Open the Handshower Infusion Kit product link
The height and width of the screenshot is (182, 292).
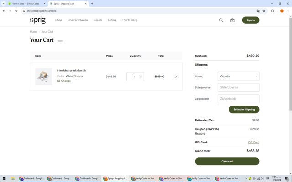72,71
